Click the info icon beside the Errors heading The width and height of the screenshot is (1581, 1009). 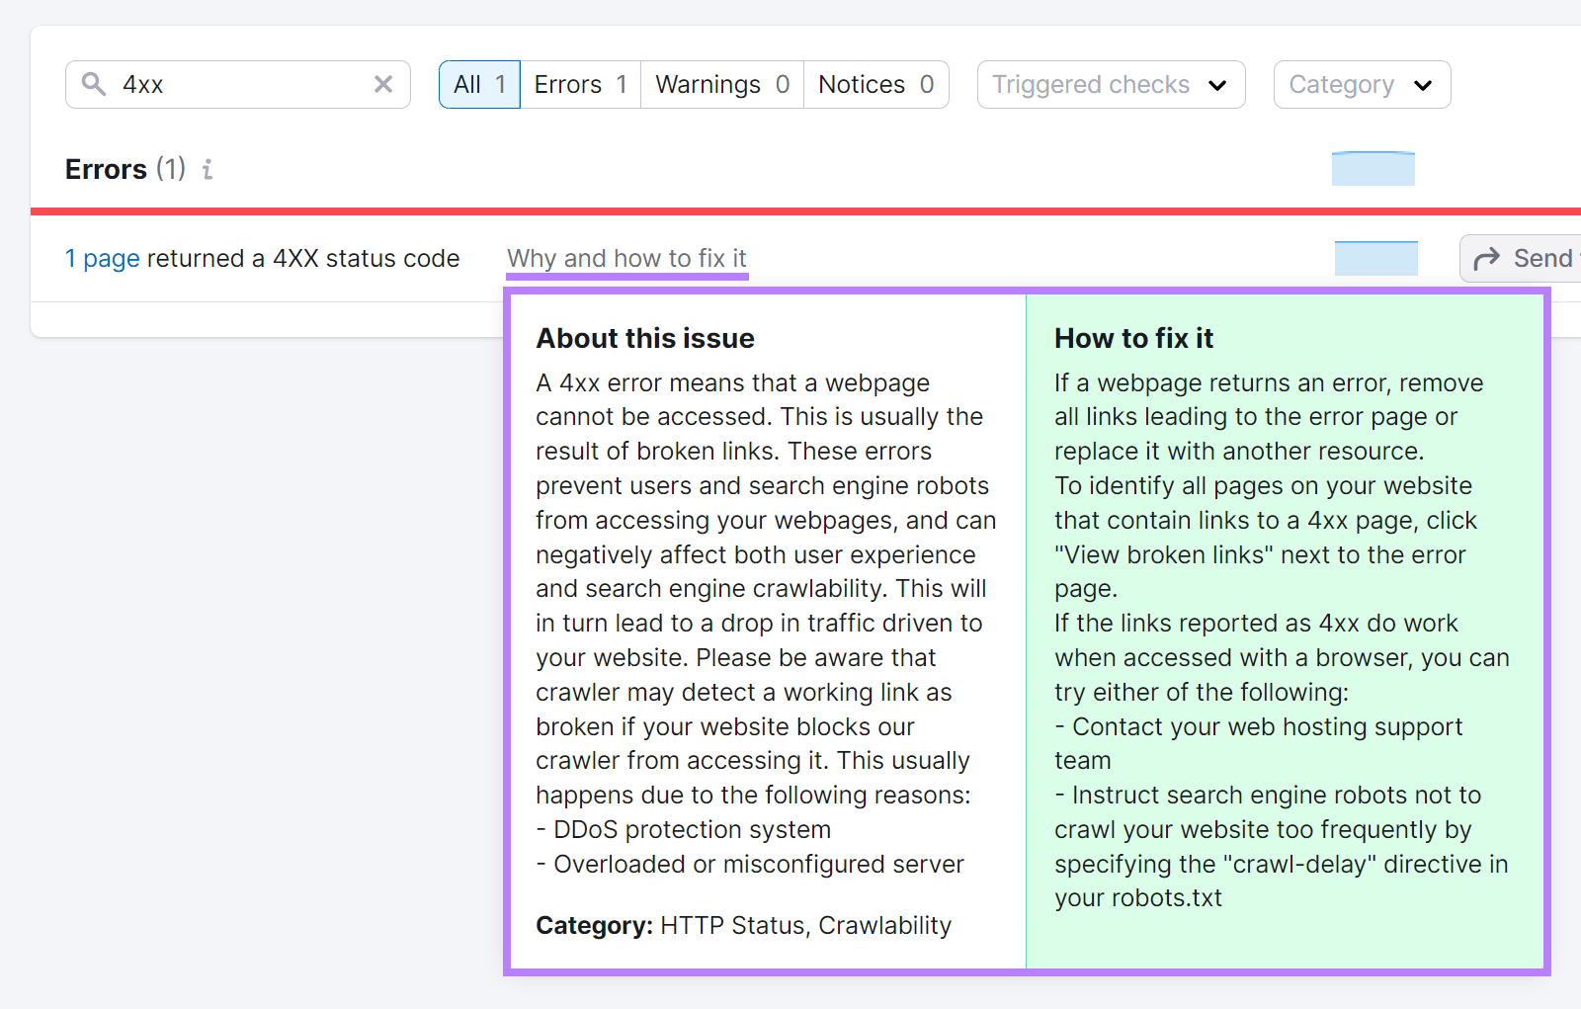click(207, 170)
